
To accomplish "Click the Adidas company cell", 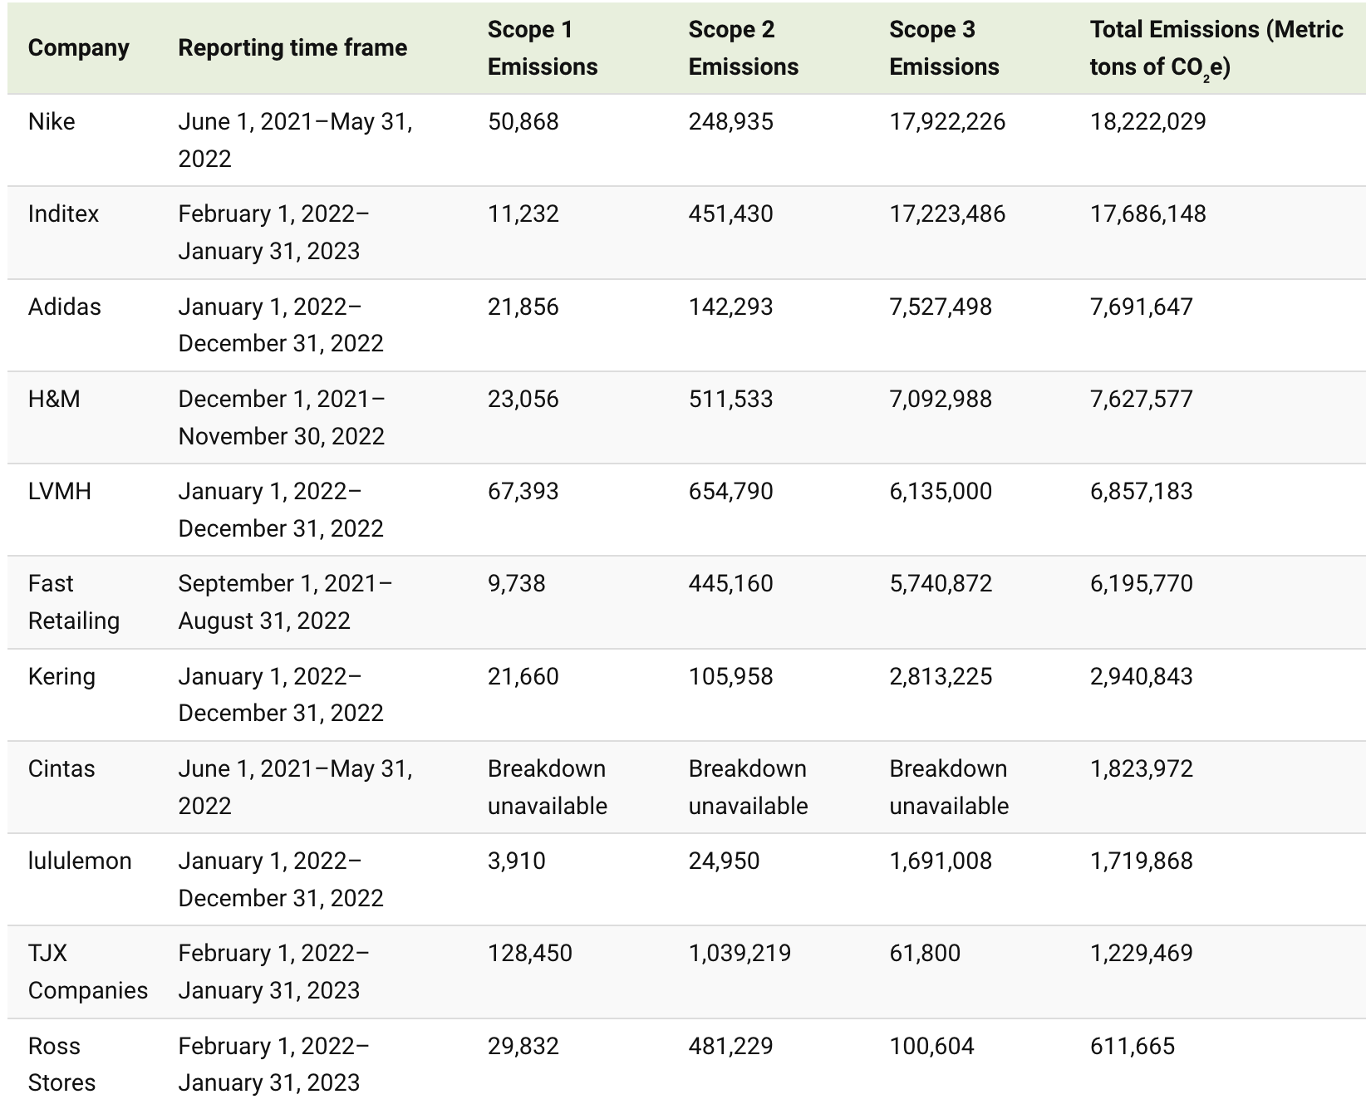I will (x=65, y=307).
